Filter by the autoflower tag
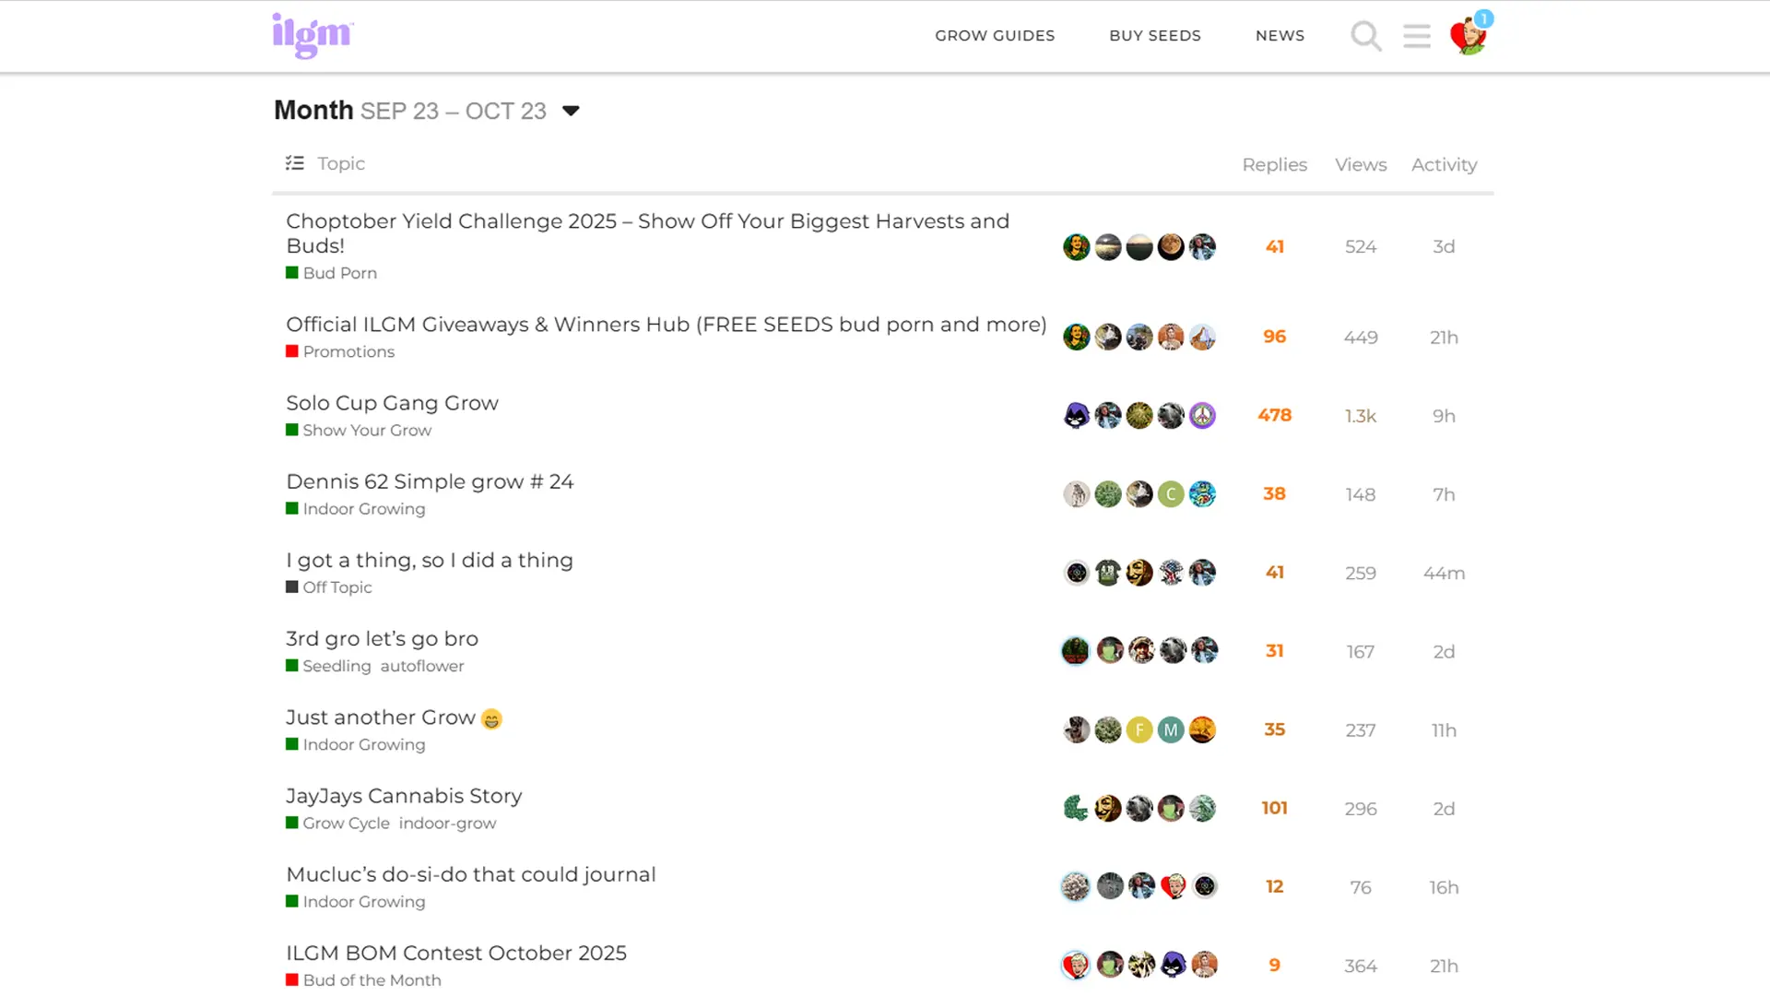1770x996 pixels. [422, 665]
